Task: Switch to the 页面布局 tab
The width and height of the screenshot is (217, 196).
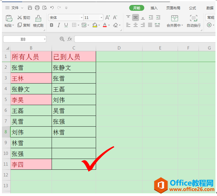Action: (173, 8)
